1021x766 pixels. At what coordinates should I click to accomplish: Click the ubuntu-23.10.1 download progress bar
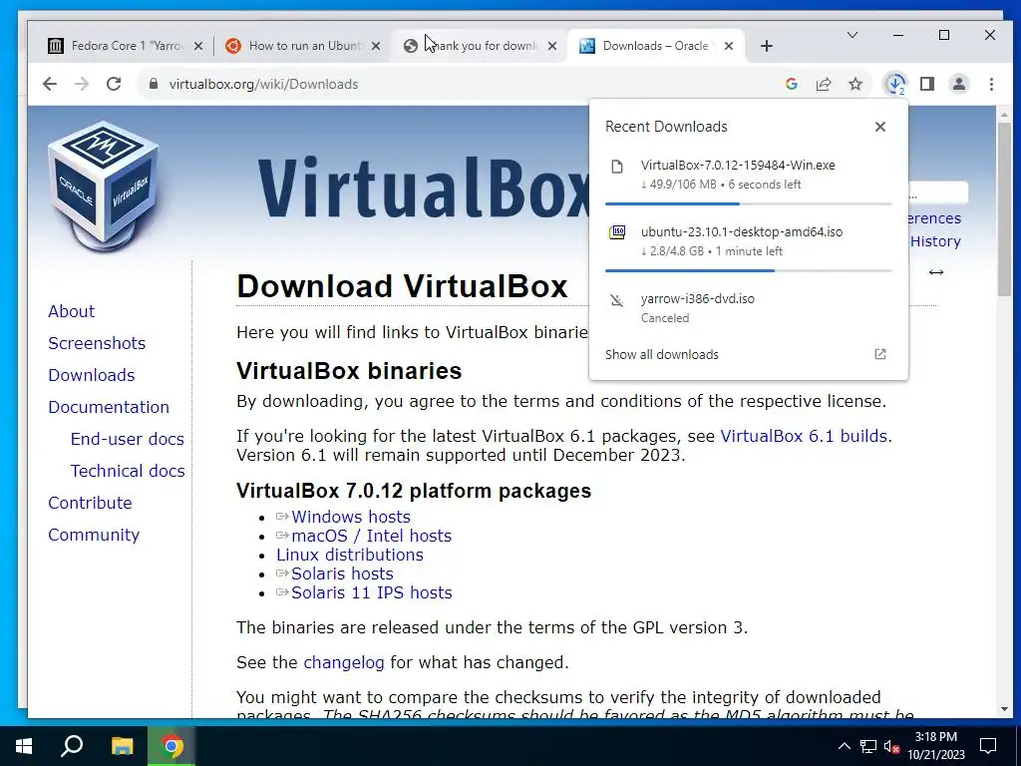click(748, 270)
